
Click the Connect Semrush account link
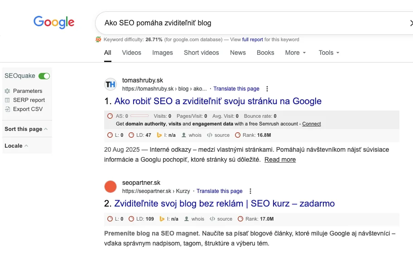pyautogui.click(x=312, y=124)
